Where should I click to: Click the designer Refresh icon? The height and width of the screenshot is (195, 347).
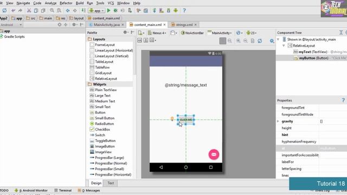click(260, 41)
